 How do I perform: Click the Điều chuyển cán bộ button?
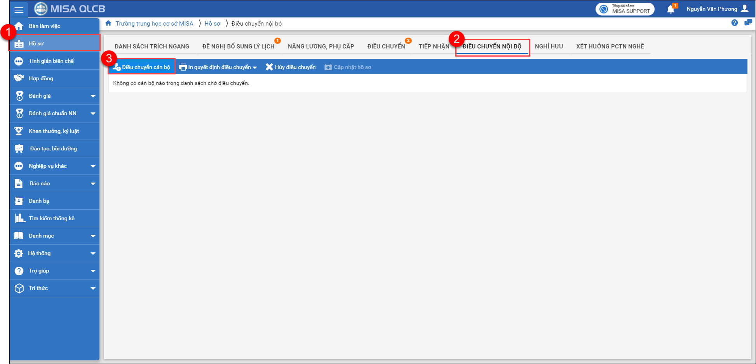142,67
